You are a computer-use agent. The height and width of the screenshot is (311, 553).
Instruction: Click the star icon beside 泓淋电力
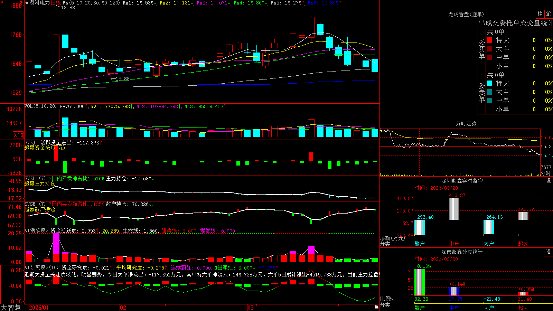(27, 3)
